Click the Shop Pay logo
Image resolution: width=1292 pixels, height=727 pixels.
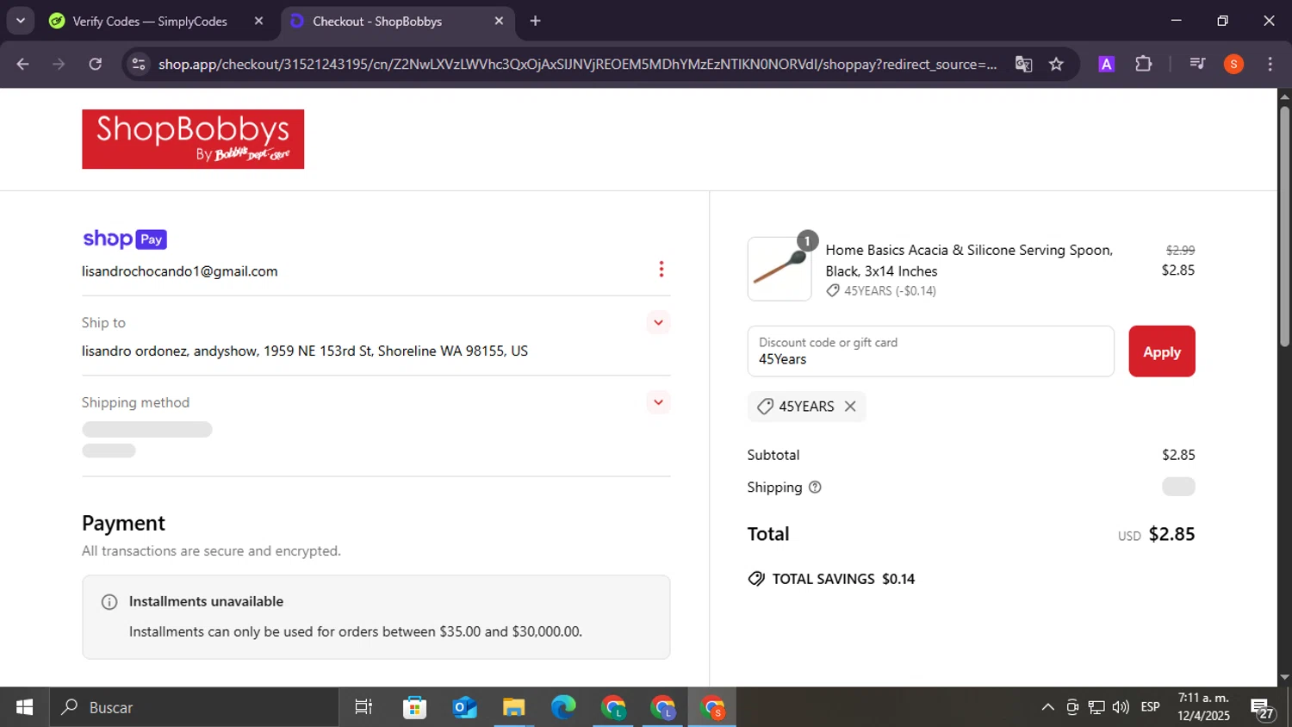click(x=124, y=239)
